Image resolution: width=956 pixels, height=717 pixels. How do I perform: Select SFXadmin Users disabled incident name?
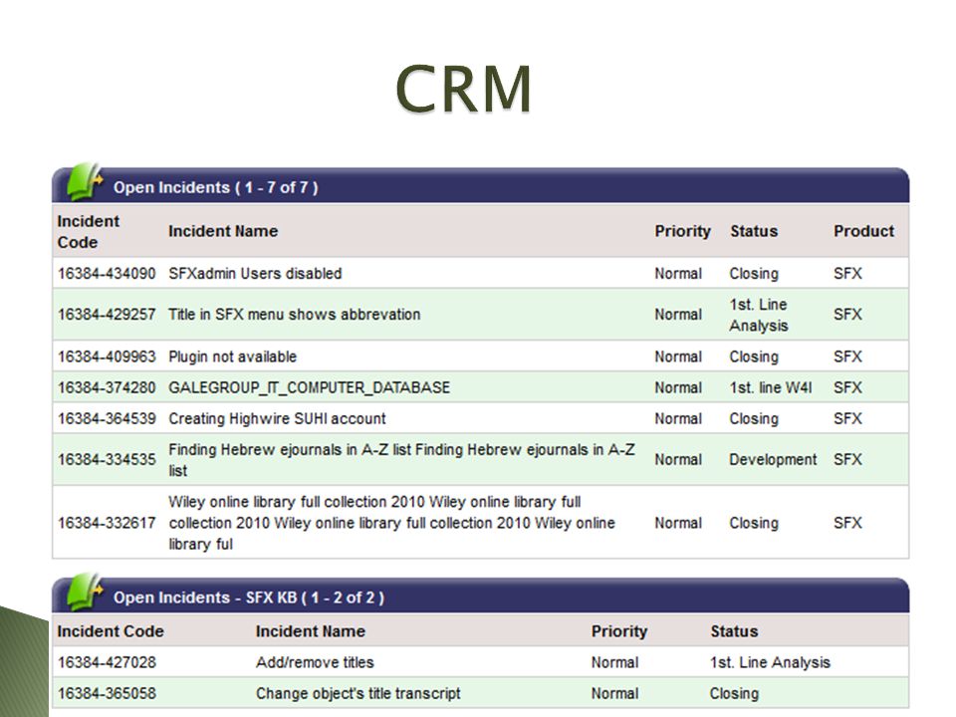click(255, 274)
